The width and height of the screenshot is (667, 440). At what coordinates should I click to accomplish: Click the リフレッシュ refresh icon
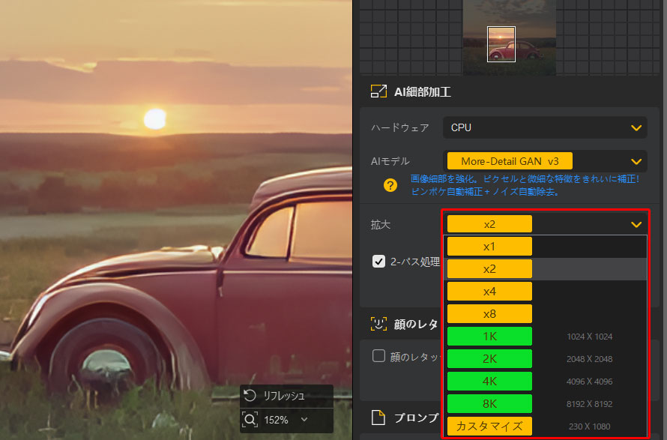pos(250,396)
